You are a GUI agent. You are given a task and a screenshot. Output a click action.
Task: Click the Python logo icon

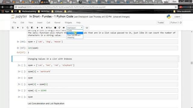point(169,17)
